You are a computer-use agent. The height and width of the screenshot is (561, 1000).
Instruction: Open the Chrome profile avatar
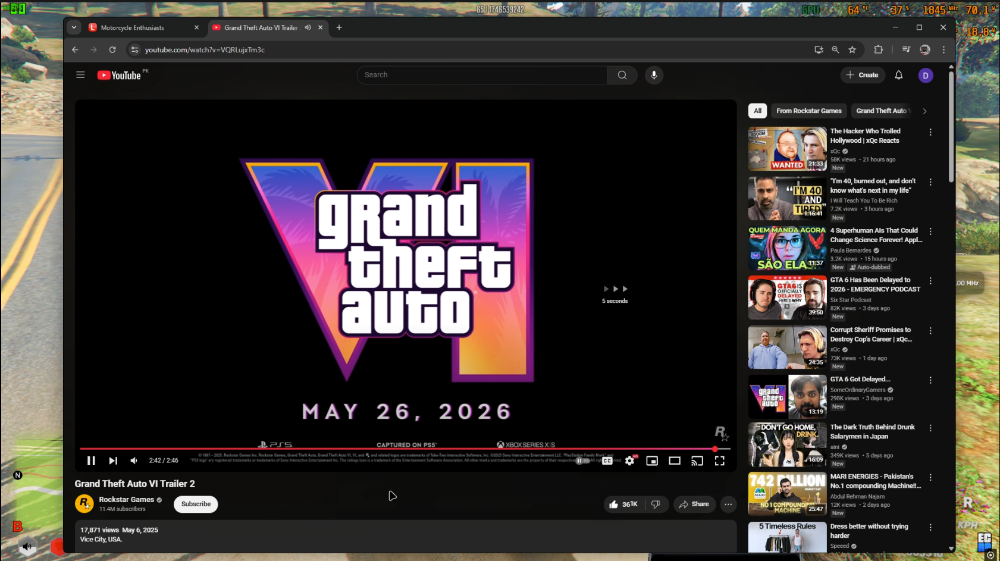click(925, 50)
